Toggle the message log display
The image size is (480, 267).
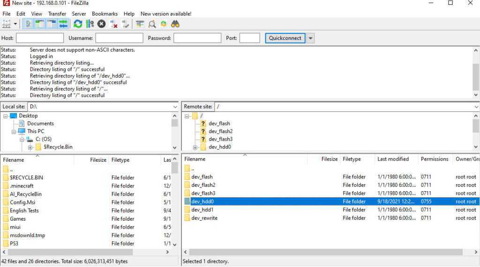coord(28,24)
